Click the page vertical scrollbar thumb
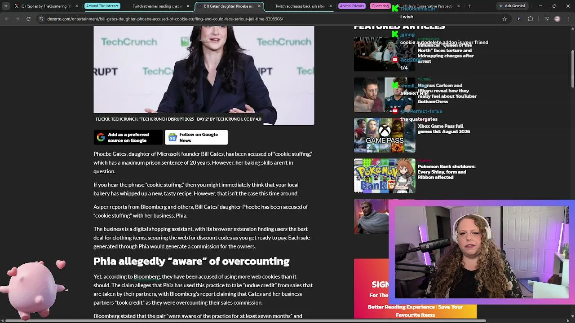 (x=572, y=70)
